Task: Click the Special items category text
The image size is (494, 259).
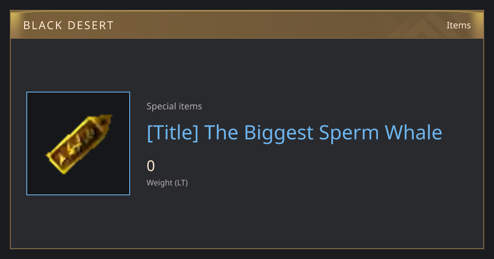Action: pos(174,106)
